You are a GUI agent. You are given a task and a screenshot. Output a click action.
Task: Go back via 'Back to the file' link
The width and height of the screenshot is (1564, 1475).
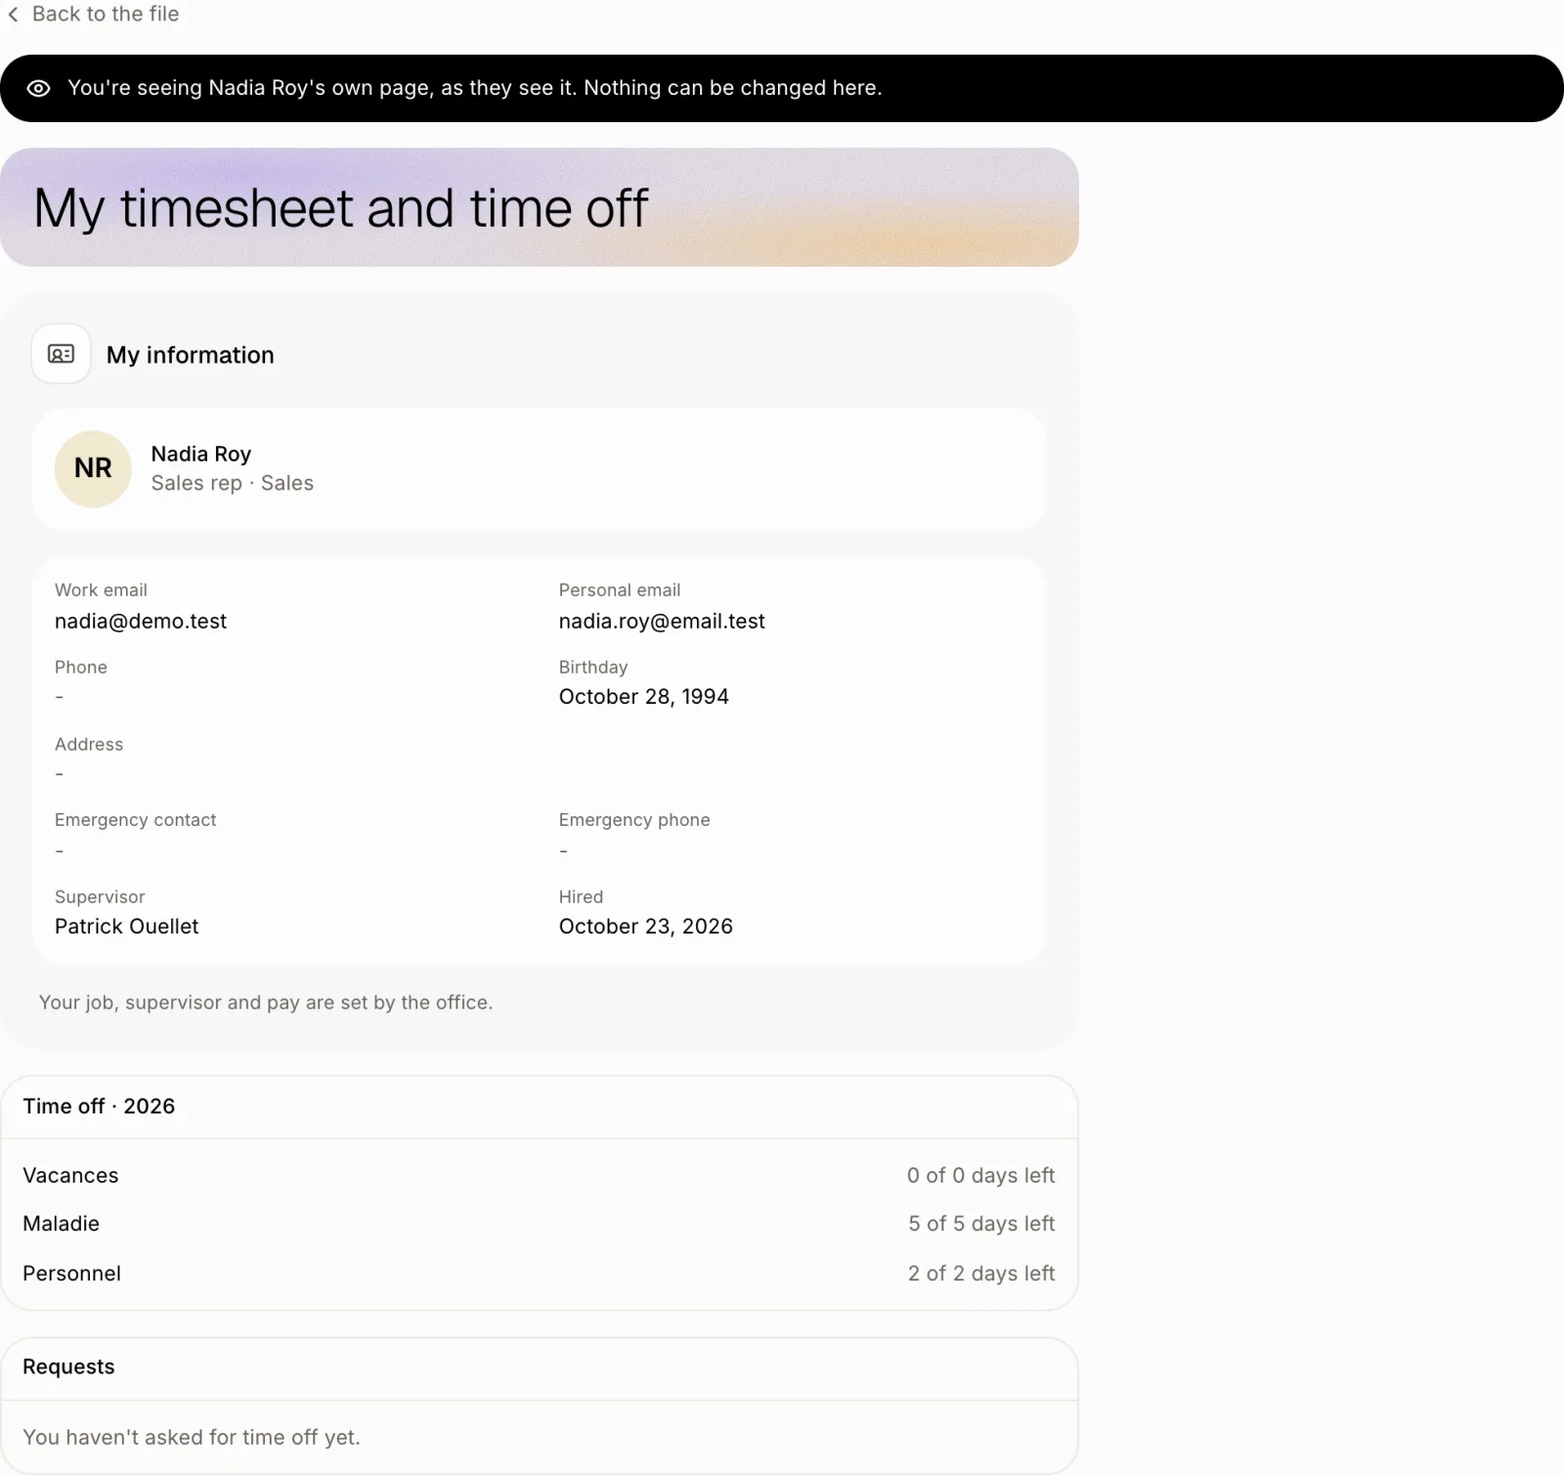(94, 15)
